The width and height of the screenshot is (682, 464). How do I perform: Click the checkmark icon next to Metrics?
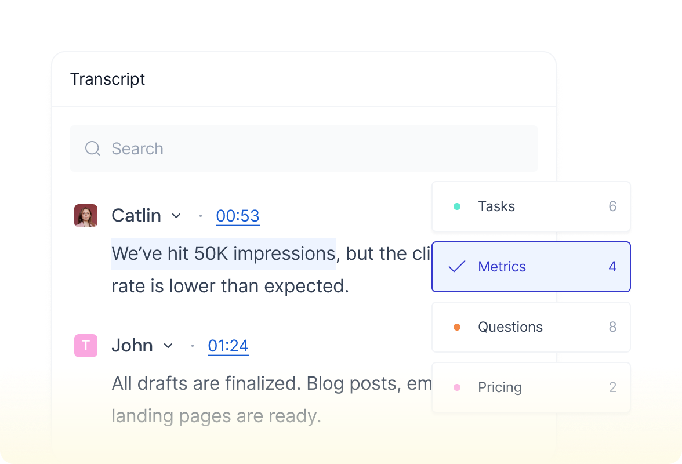(x=457, y=267)
